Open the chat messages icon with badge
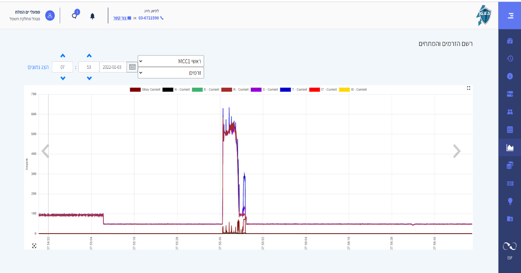This screenshot has height=273, width=521. 75,15
